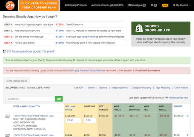
Task: Expand the My Account dropdown
Action: pos(182,5)
